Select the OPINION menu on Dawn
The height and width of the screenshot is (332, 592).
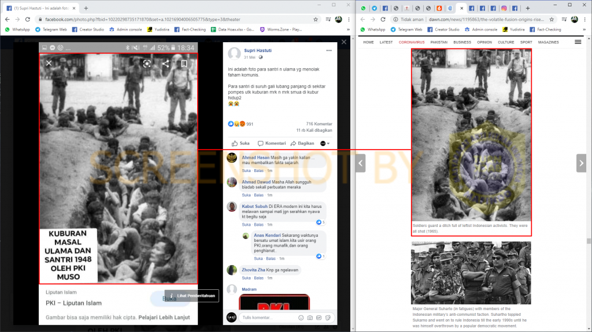click(x=484, y=42)
